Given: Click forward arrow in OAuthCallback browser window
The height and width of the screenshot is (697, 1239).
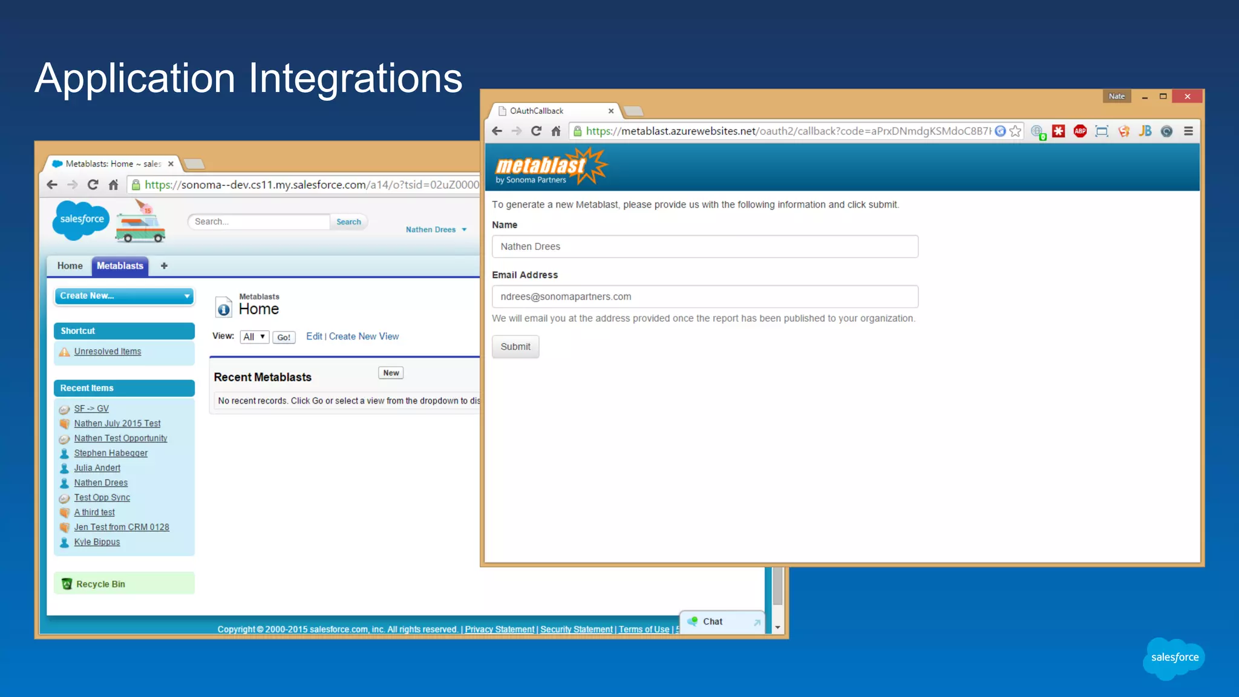Looking at the screenshot, I should click(516, 131).
